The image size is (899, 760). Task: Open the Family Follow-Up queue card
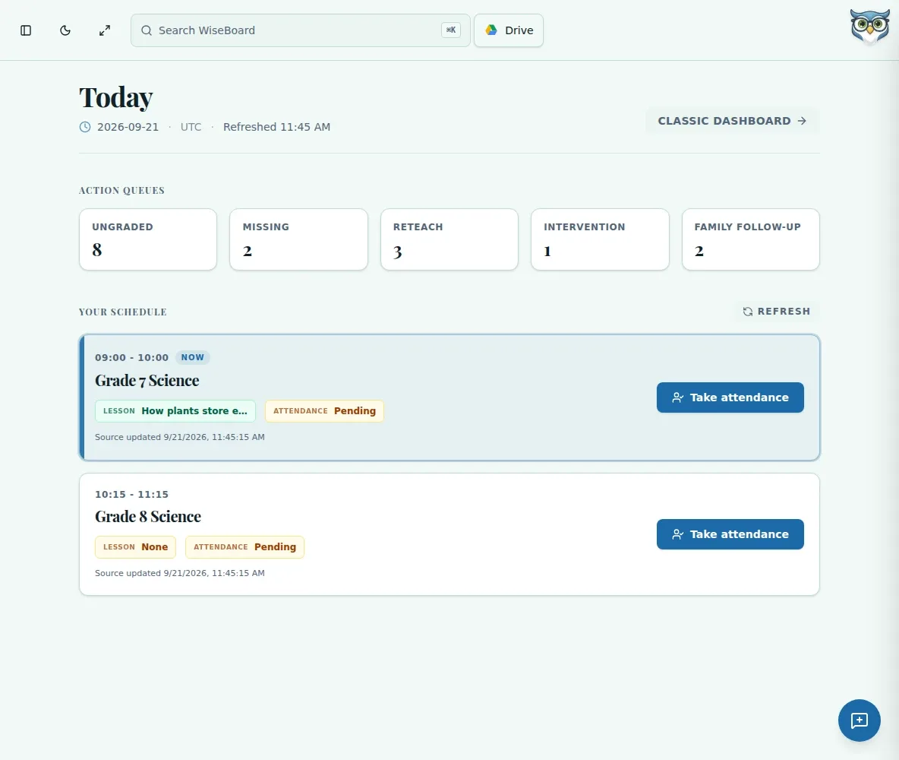750,239
